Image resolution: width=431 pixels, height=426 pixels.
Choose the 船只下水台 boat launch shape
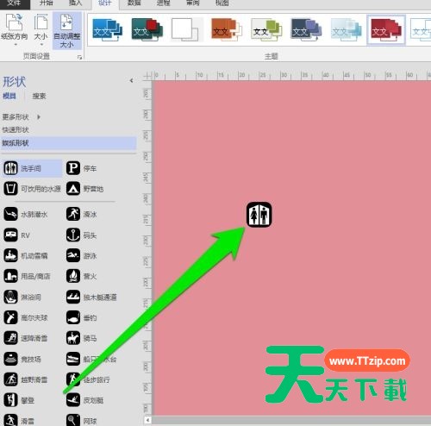pyautogui.click(x=91, y=359)
